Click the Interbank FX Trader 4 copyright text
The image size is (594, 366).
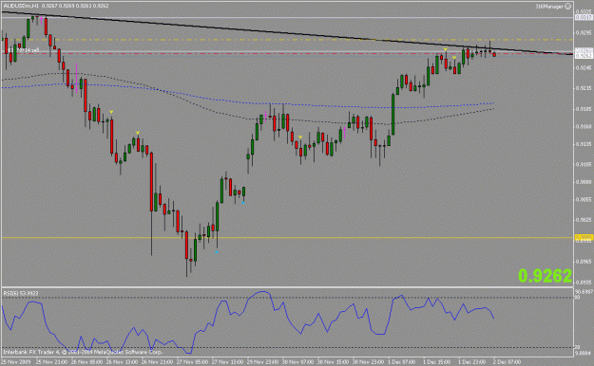[83, 352]
